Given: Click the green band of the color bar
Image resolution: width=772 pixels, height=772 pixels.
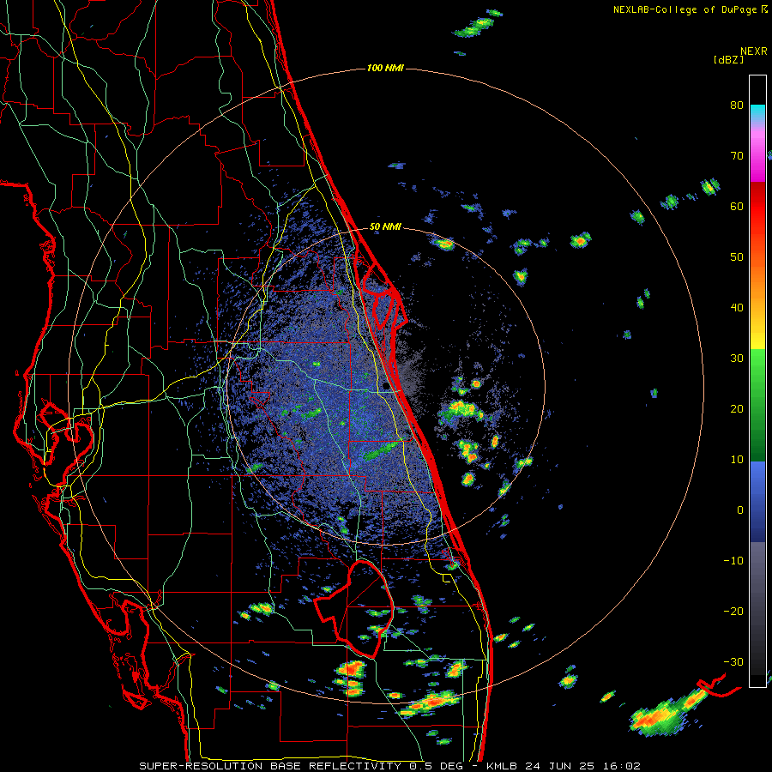Looking at the screenshot, I should [757, 406].
